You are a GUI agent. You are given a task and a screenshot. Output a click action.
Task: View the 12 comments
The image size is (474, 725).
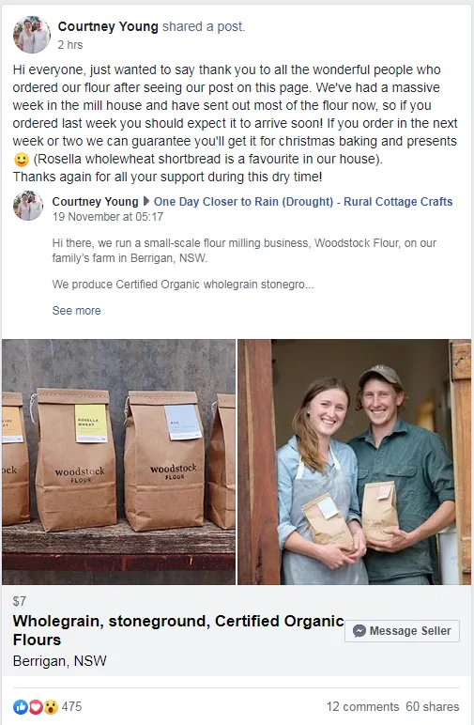pyautogui.click(x=362, y=706)
